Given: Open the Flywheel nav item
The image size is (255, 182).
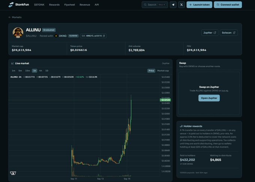Looking at the screenshot, I should (69, 5).
